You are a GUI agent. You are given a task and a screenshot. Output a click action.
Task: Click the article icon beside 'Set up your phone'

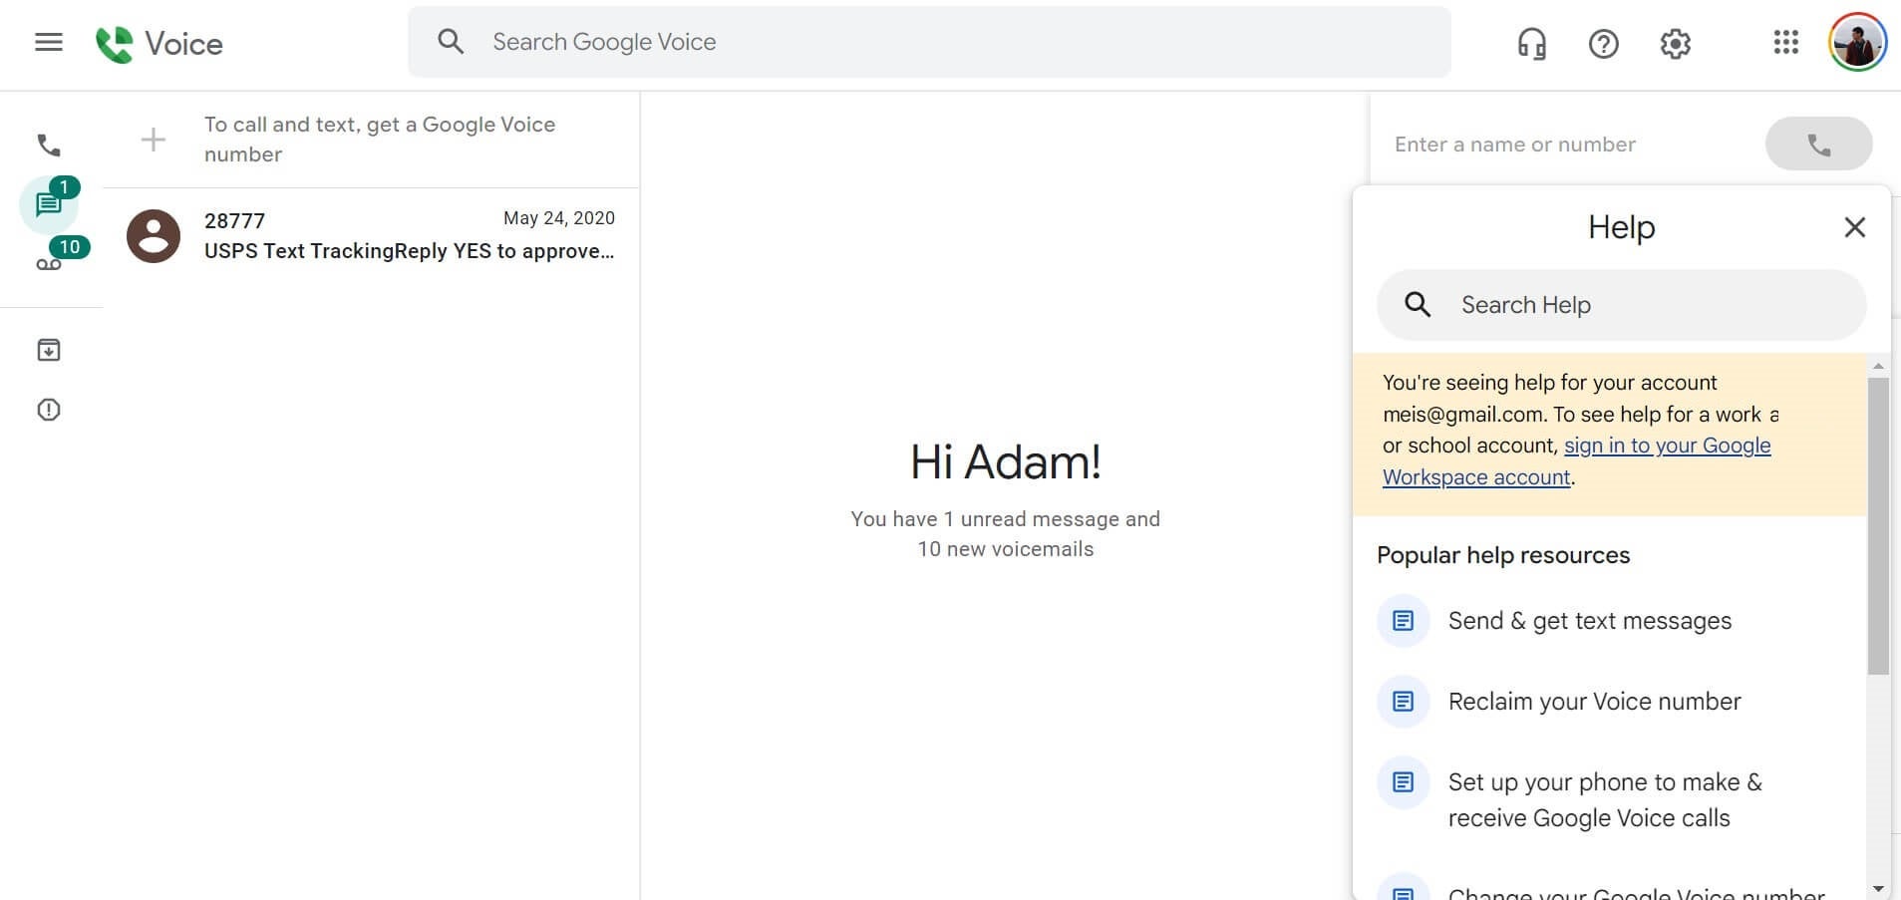click(x=1403, y=782)
